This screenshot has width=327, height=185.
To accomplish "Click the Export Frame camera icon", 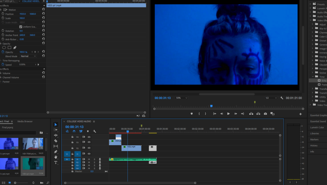I will pos(265,114).
